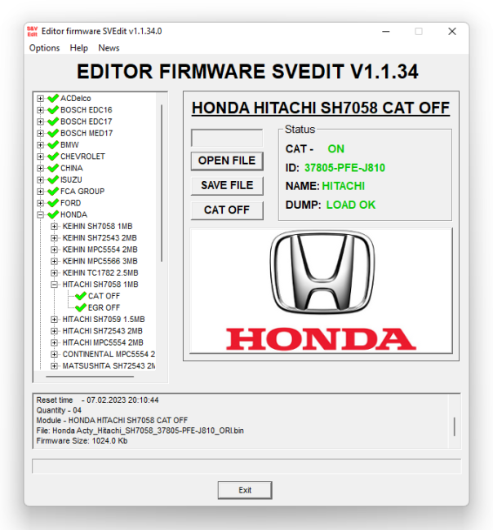Click the Reset time log line
Image resolution: width=493 pixels, height=530 pixels.
[97, 400]
